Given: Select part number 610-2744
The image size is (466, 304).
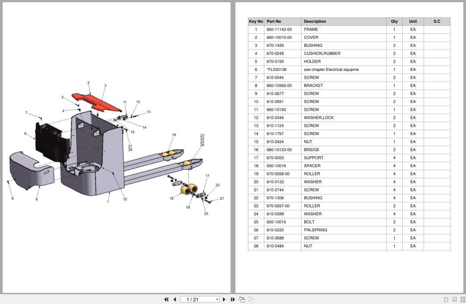Looking at the screenshot, I should coord(275,190).
